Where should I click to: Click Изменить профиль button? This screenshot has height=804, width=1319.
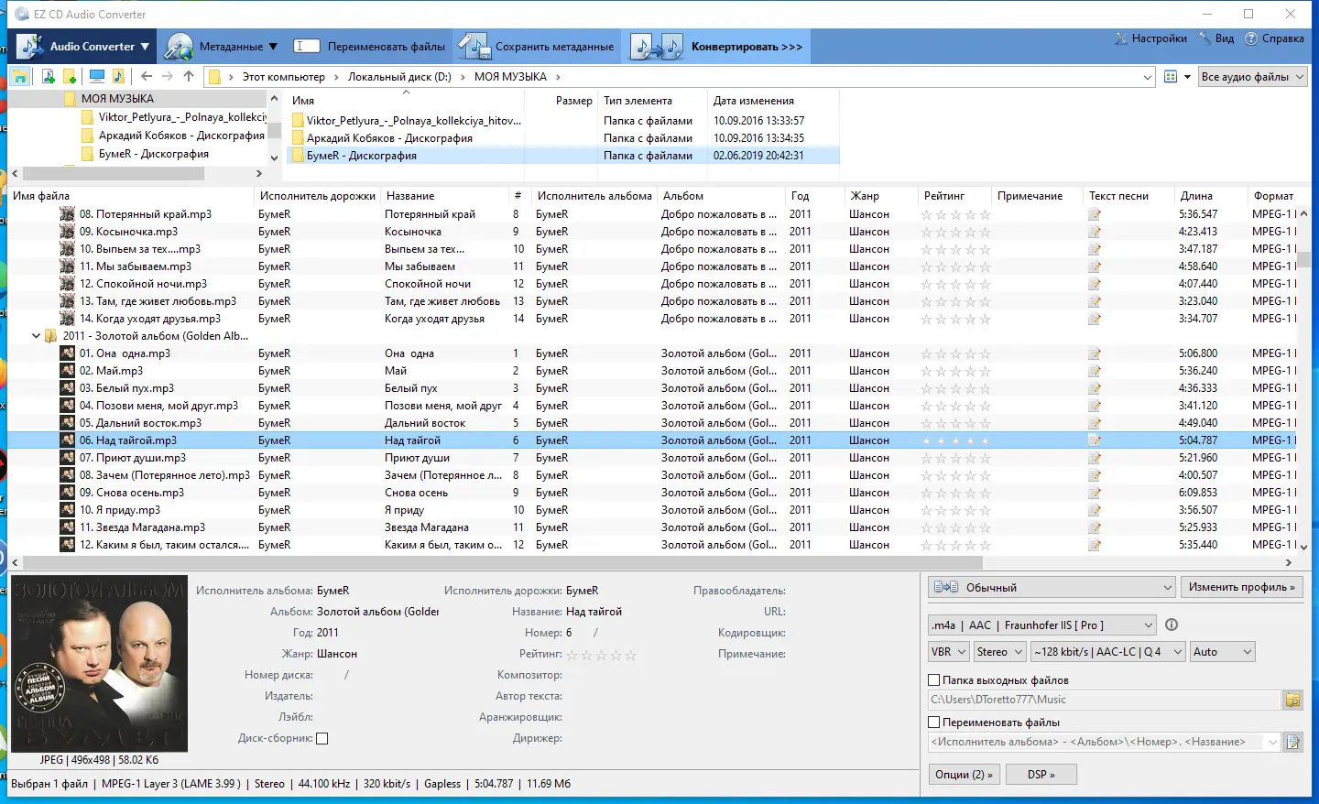[1241, 587]
